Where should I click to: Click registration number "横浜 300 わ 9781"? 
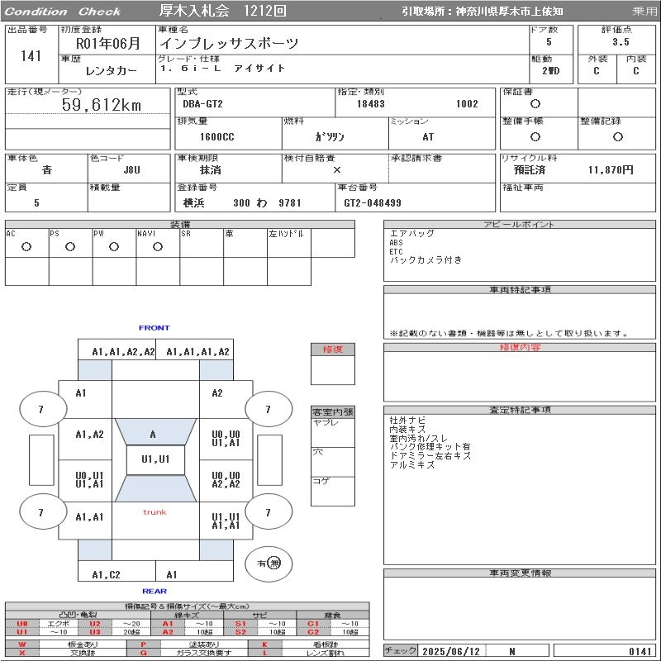point(242,202)
